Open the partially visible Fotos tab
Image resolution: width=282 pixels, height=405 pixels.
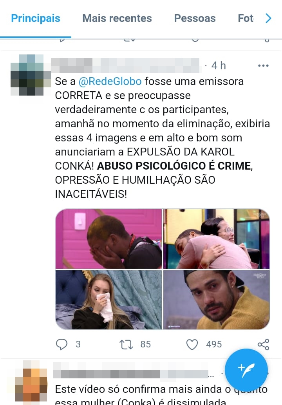click(x=246, y=18)
